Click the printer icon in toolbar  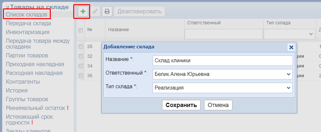[107, 12]
